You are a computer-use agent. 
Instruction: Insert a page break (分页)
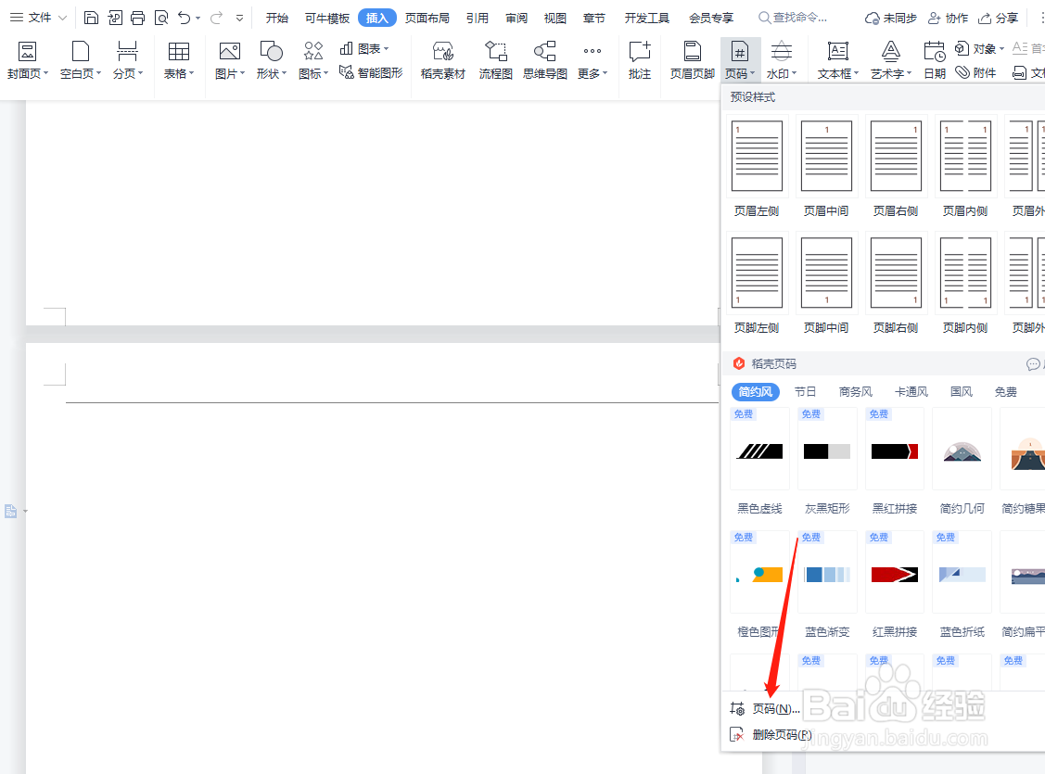pos(127,60)
